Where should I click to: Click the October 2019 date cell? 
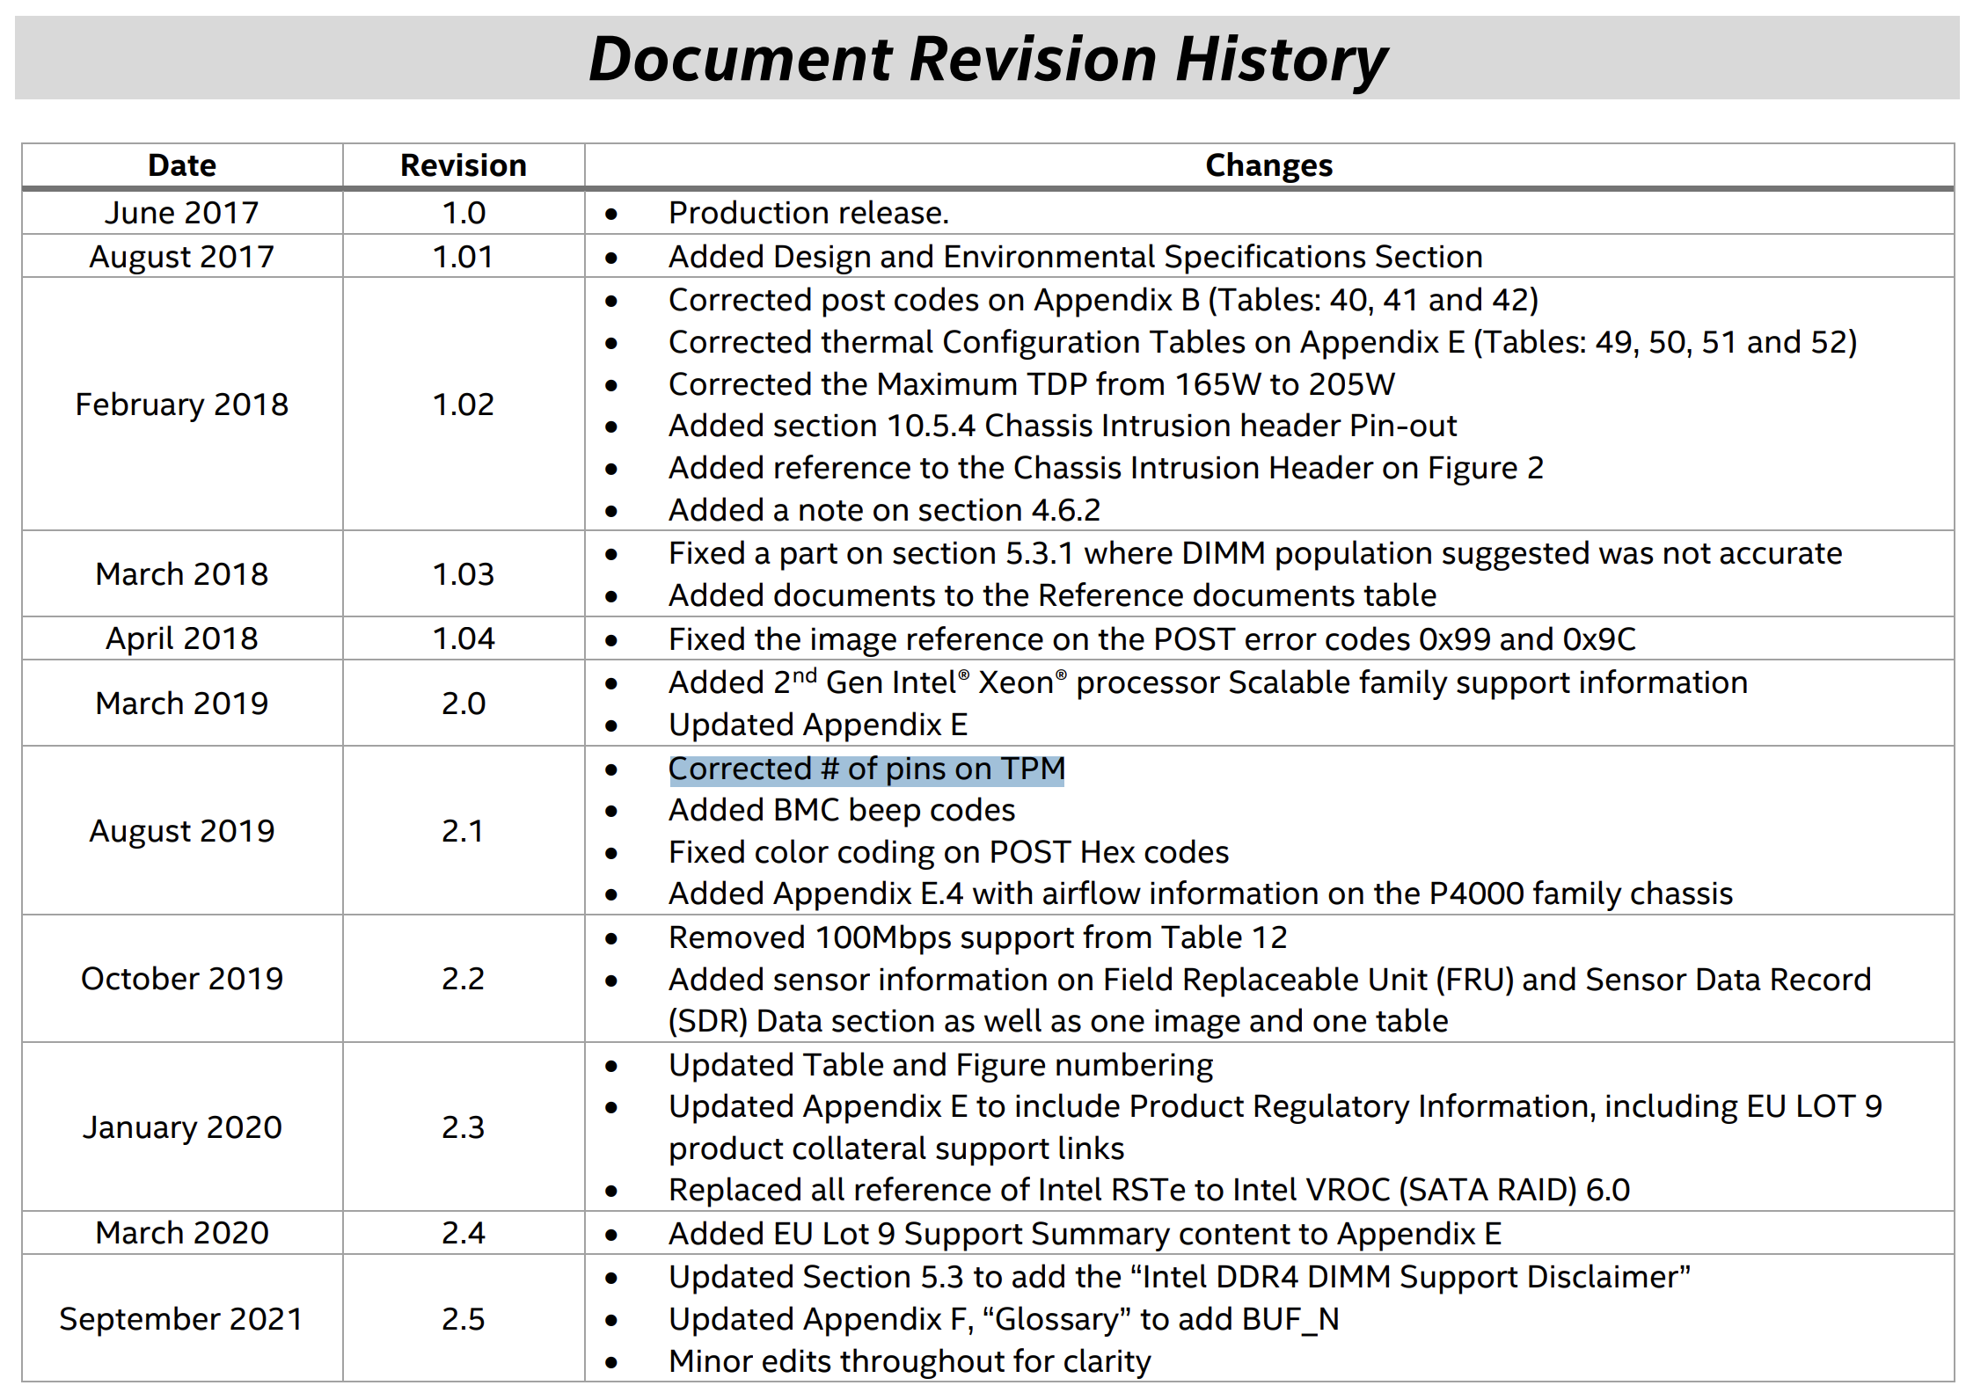182,979
